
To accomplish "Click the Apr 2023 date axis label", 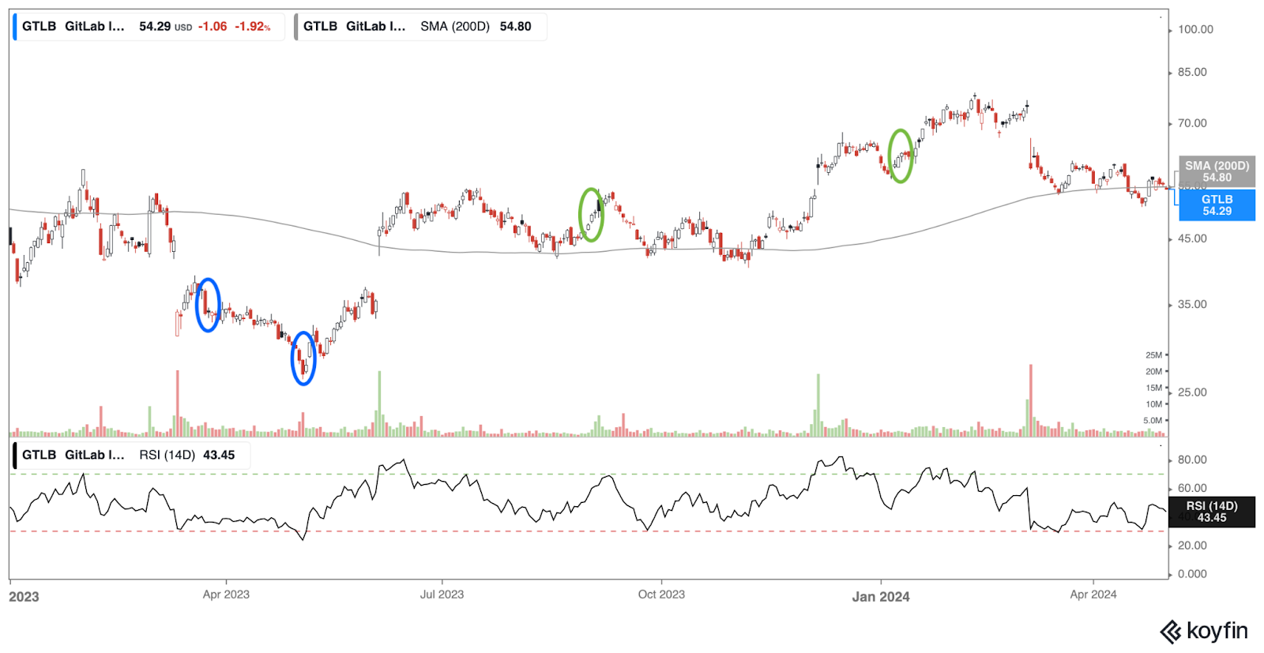I will [x=226, y=595].
